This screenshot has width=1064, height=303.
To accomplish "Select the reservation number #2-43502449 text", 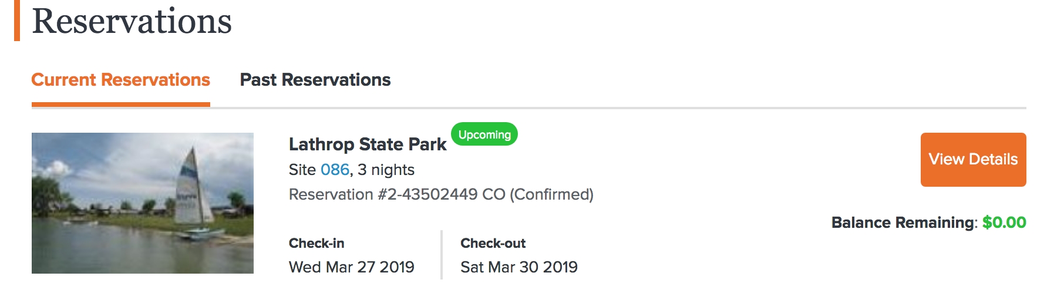I will point(427,194).
